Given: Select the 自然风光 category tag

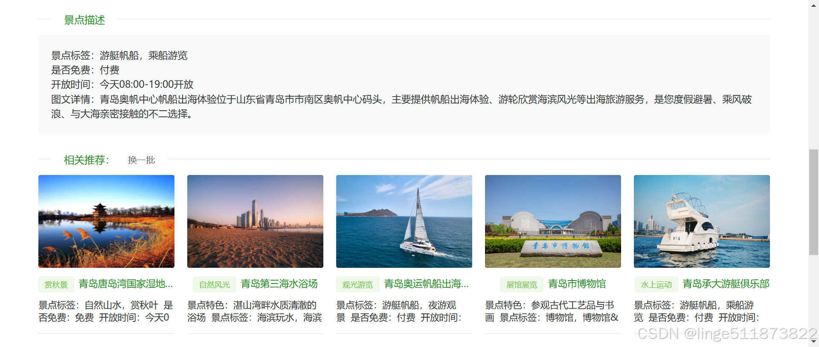Looking at the screenshot, I should click(215, 284).
